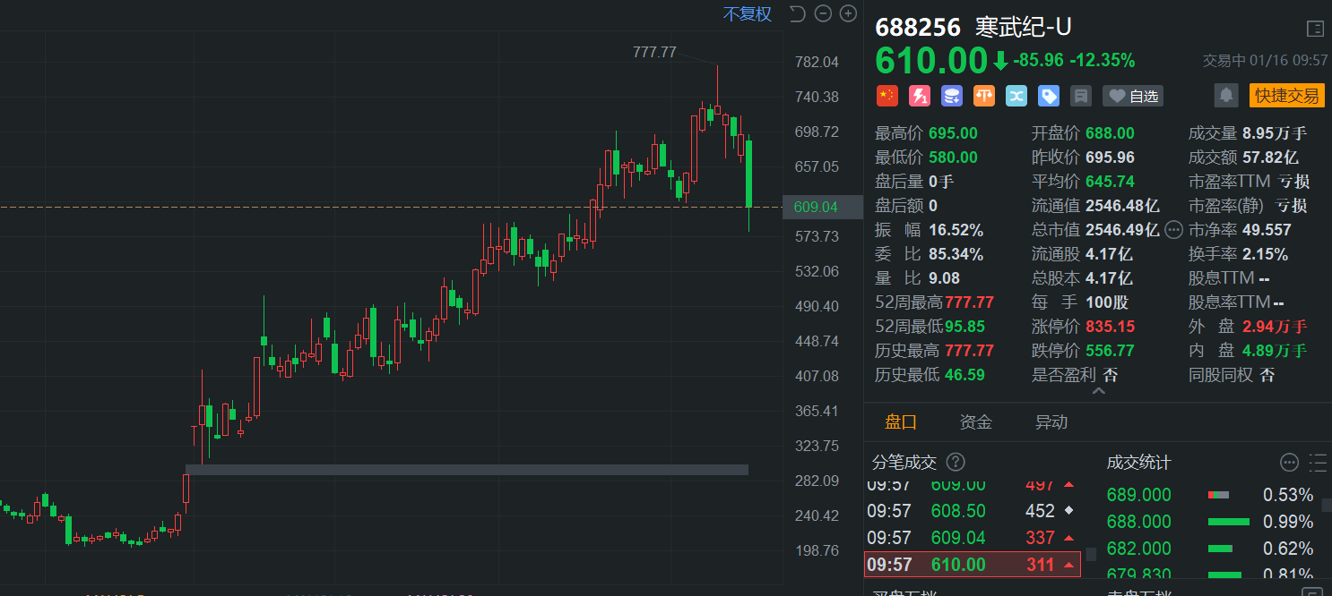Click the purple coin stack financing icon
This screenshot has height=596, width=1332.
point(951,96)
